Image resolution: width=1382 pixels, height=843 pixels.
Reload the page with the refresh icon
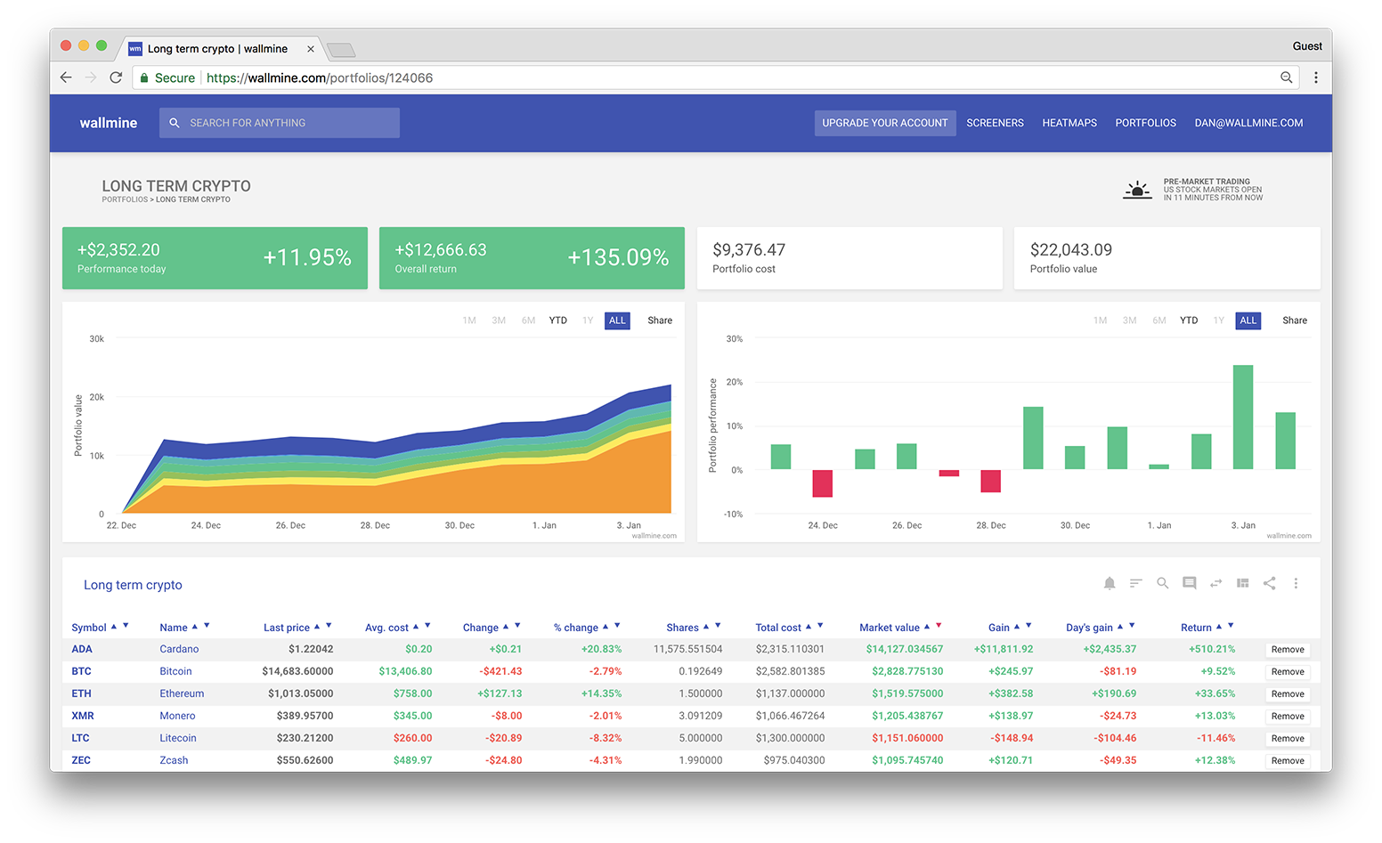point(116,77)
